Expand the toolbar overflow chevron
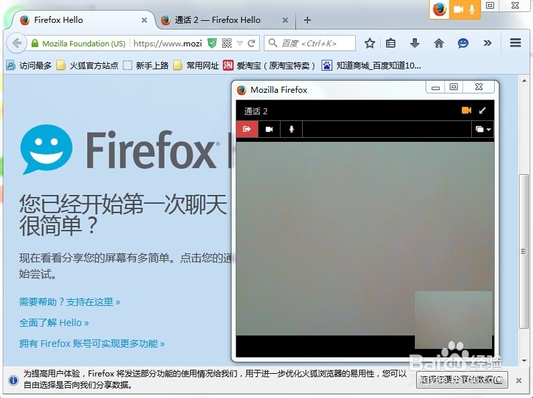Screen dimensions: 533x398 click(x=487, y=43)
